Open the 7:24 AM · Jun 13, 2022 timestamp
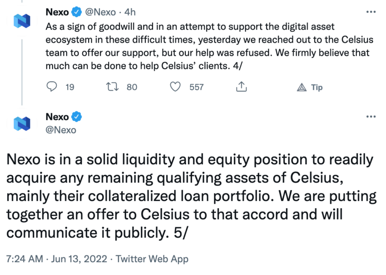 (56, 260)
